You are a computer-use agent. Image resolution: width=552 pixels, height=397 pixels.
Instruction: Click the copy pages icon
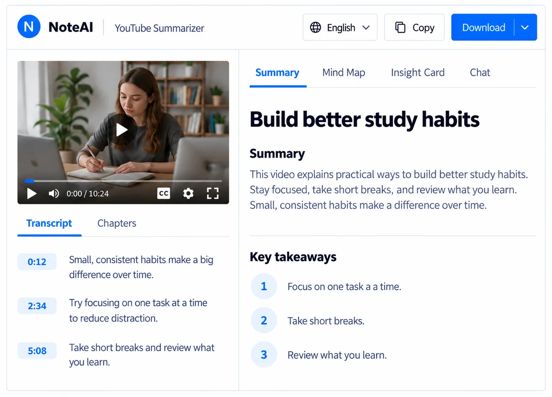coord(401,28)
